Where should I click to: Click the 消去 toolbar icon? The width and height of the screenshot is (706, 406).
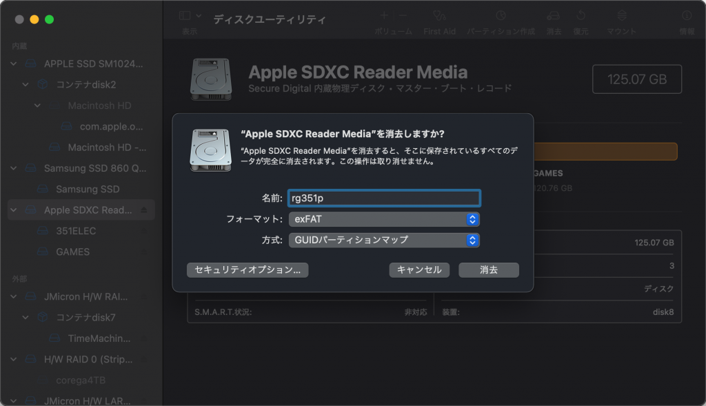(x=554, y=16)
